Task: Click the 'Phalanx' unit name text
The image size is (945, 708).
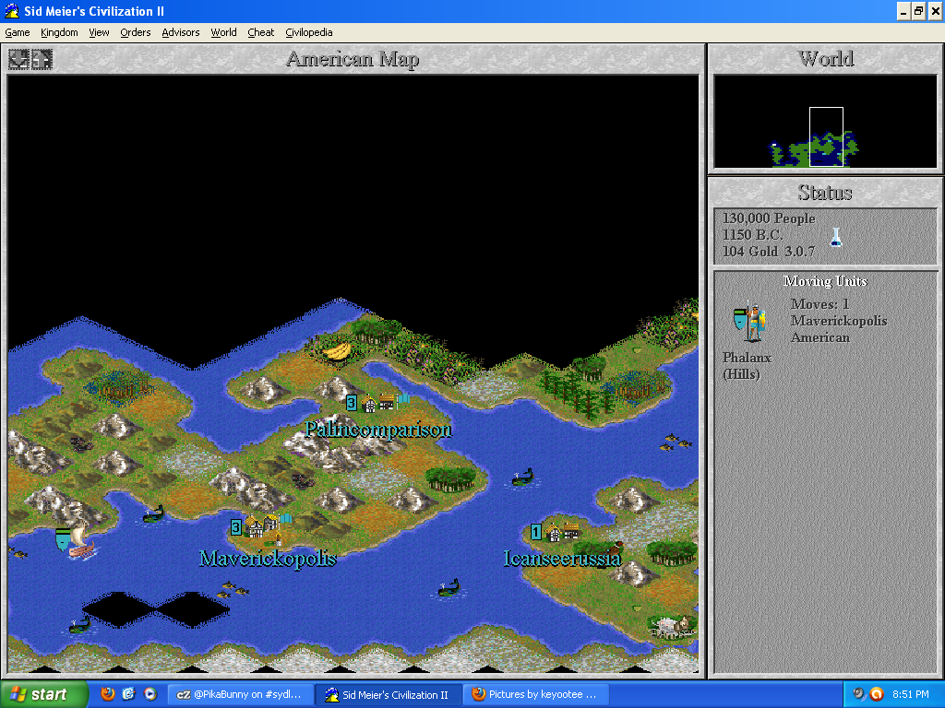Action: tap(747, 358)
